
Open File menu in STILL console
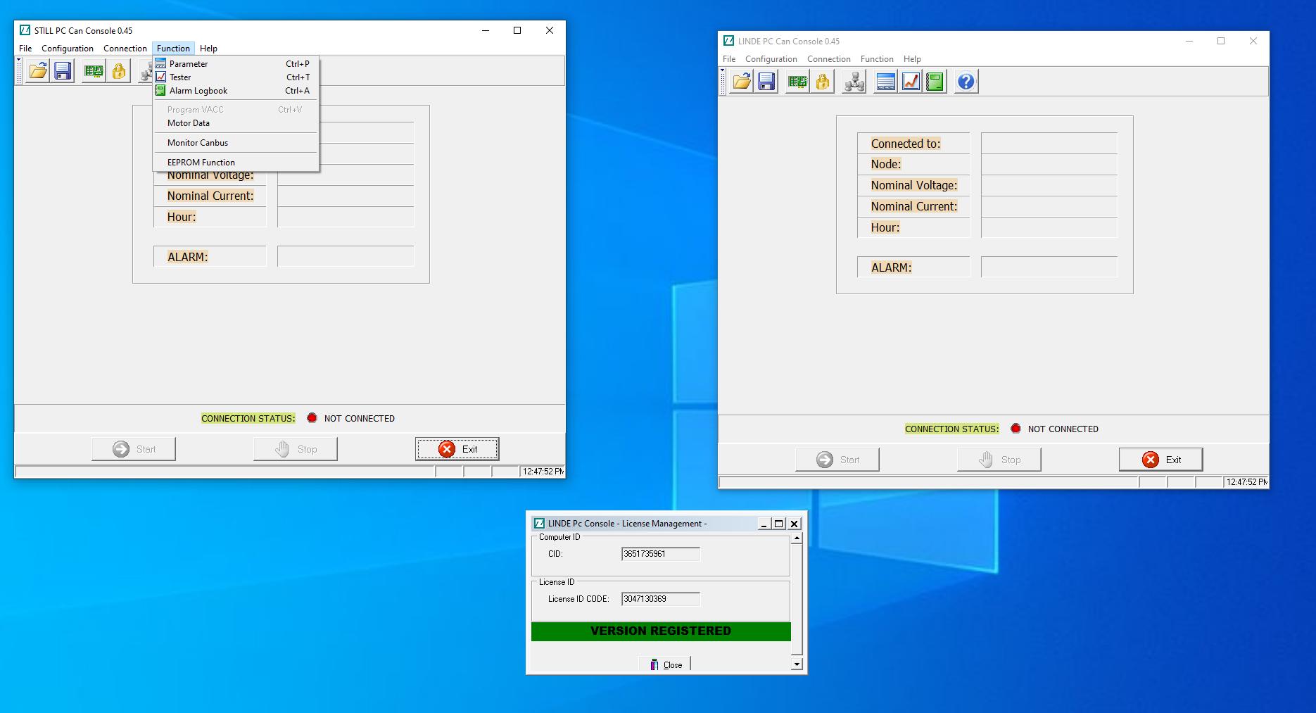25,49
